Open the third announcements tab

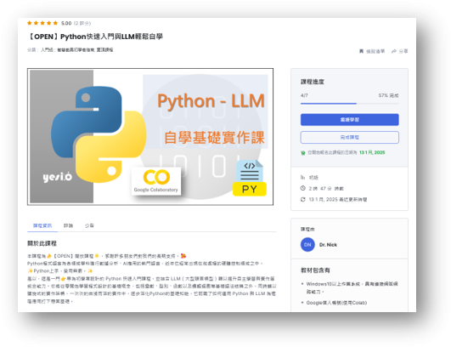(89, 225)
